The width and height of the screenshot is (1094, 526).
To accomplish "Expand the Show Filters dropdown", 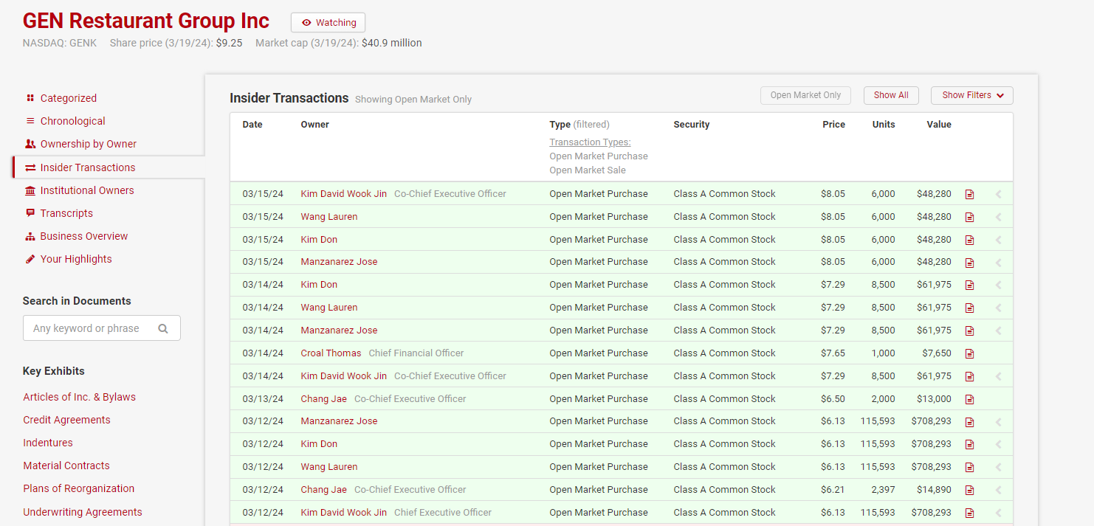I will click(972, 95).
